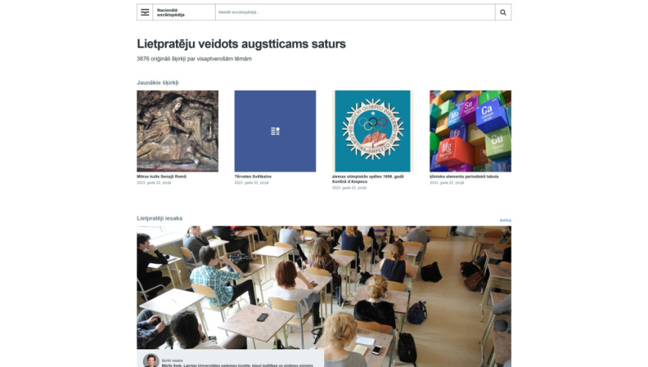Click the document icon on the blue Tērvetes Svētkalns tile
The height and width of the screenshot is (367, 648).
[275, 131]
